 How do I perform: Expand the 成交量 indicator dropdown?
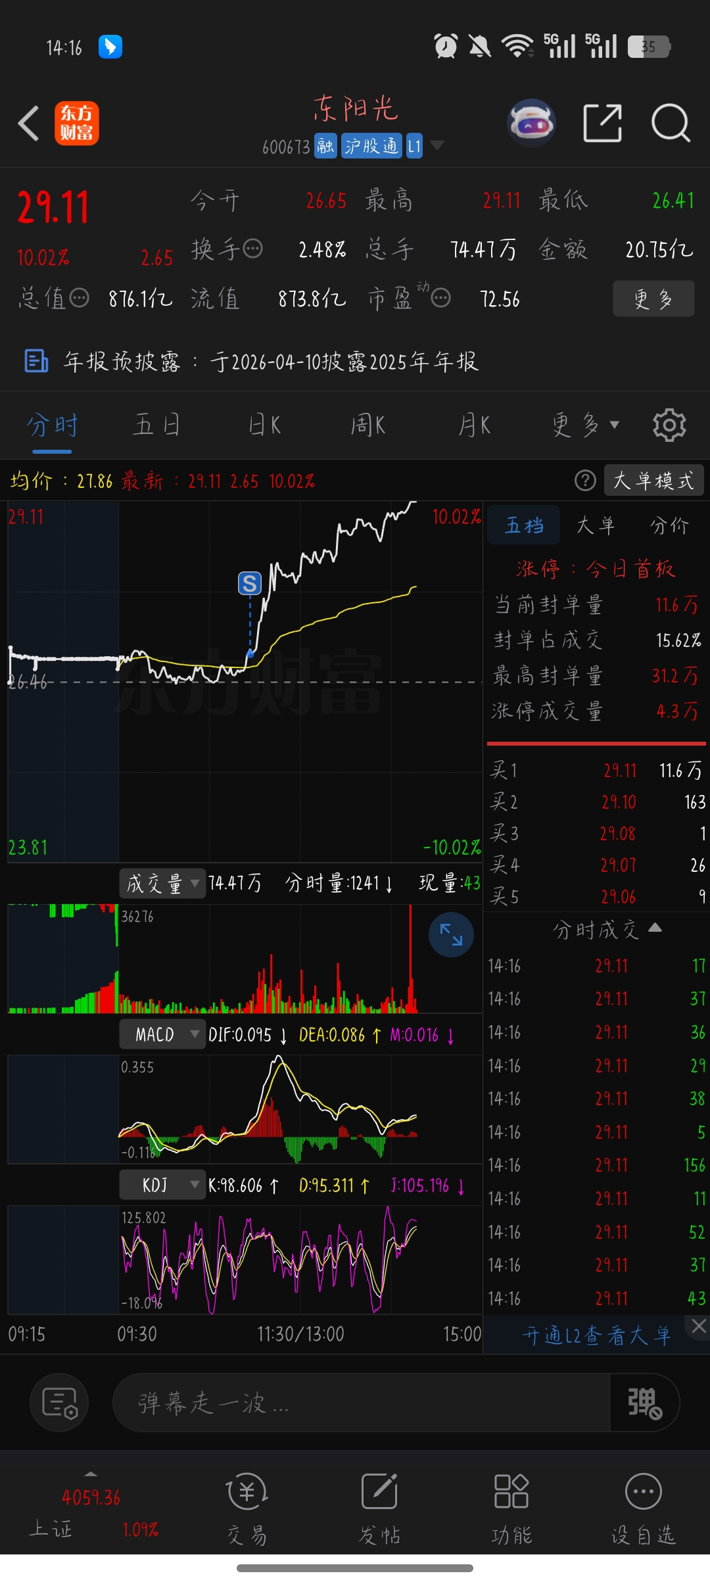(x=162, y=883)
